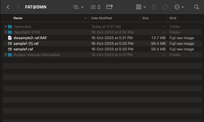Open the list view options icon
204x122 pixels.
pyautogui.click(x=76, y=7)
